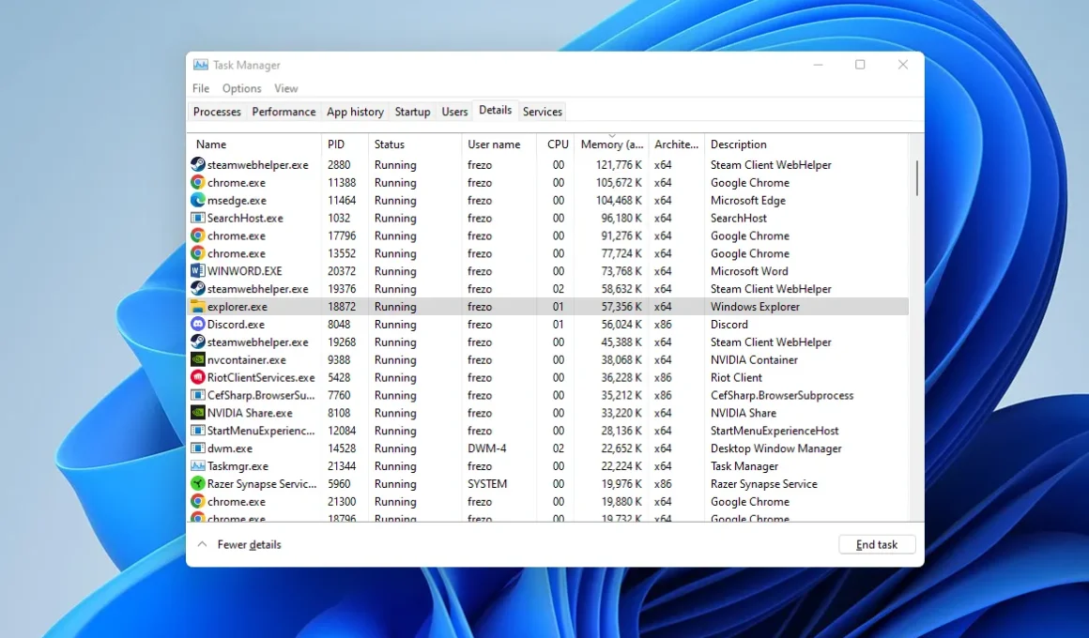Sort by the User name column header
Screen dimensions: 1089x638
click(498, 144)
